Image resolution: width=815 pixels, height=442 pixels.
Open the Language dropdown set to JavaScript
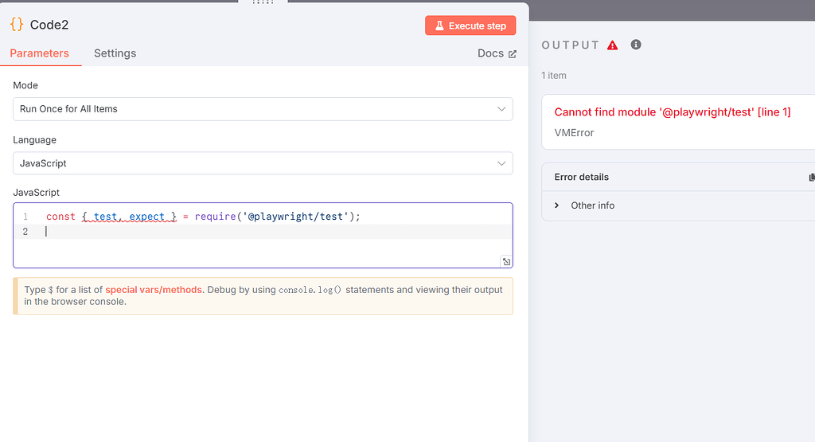263,163
